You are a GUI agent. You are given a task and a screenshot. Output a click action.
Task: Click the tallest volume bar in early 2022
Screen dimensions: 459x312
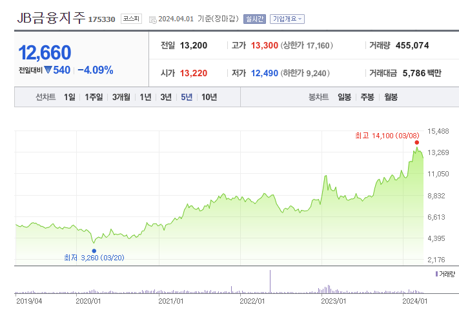[x=270, y=282]
